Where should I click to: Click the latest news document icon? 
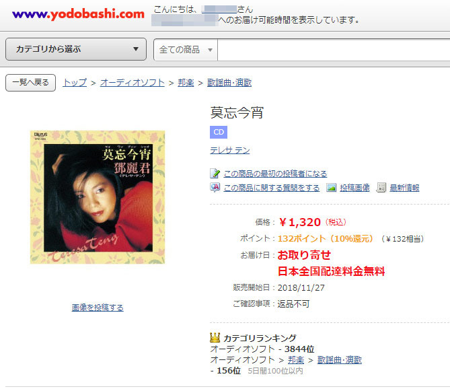coord(381,188)
